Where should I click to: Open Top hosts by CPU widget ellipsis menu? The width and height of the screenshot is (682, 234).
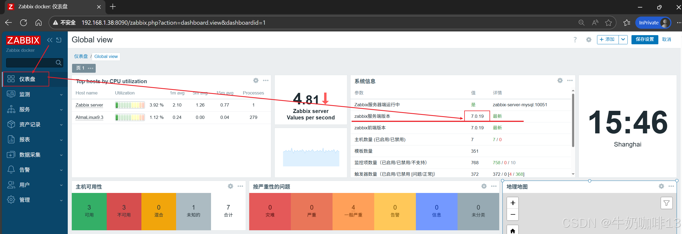[266, 81]
